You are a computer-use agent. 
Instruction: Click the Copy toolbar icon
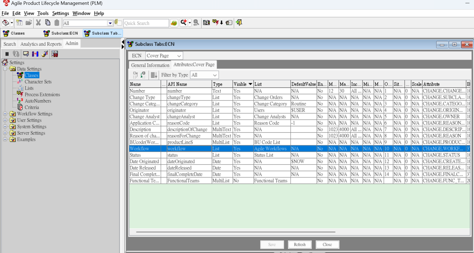48,23
